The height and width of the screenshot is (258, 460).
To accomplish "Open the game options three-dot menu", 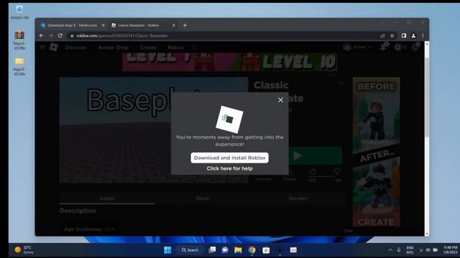I will pos(341,83).
